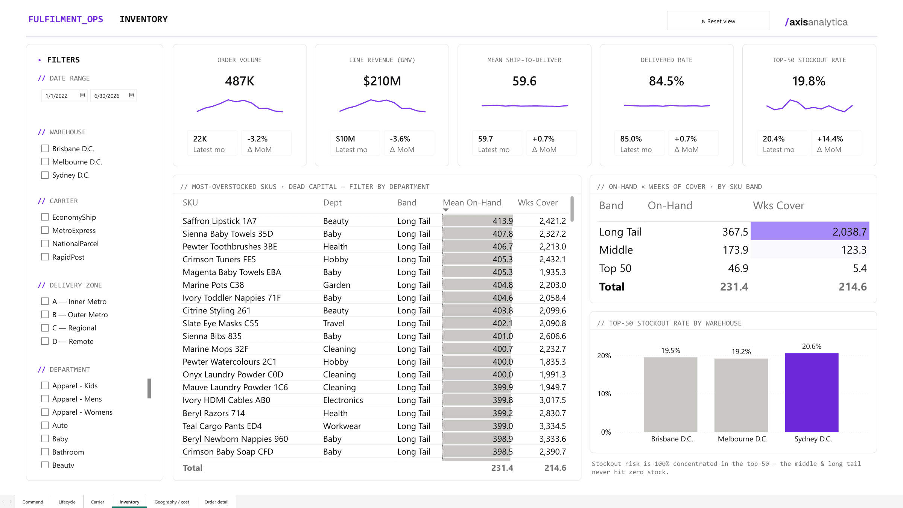The image size is (903, 508).
Task: Click the Workwear department cell
Action: point(342,426)
